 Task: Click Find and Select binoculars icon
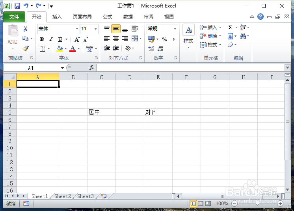[243, 36]
